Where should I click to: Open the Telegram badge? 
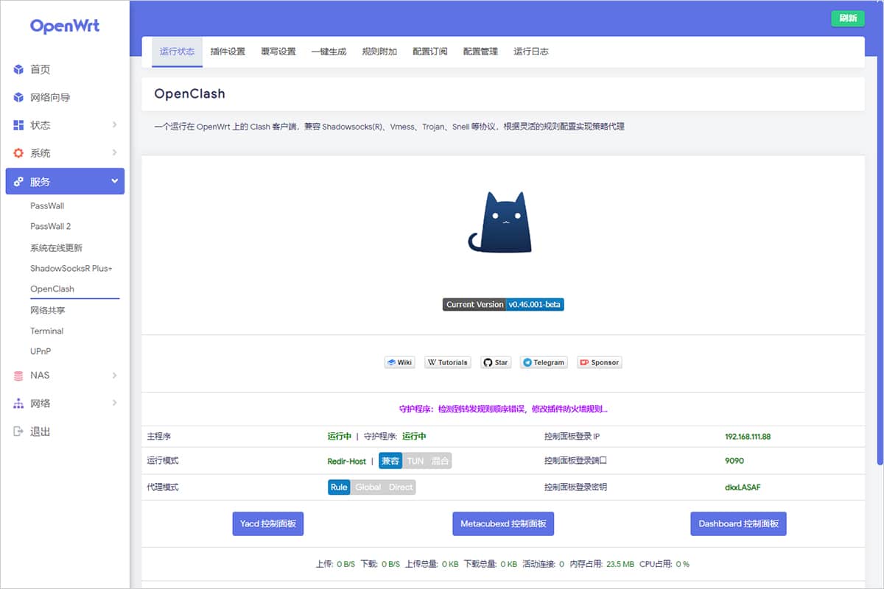click(544, 362)
